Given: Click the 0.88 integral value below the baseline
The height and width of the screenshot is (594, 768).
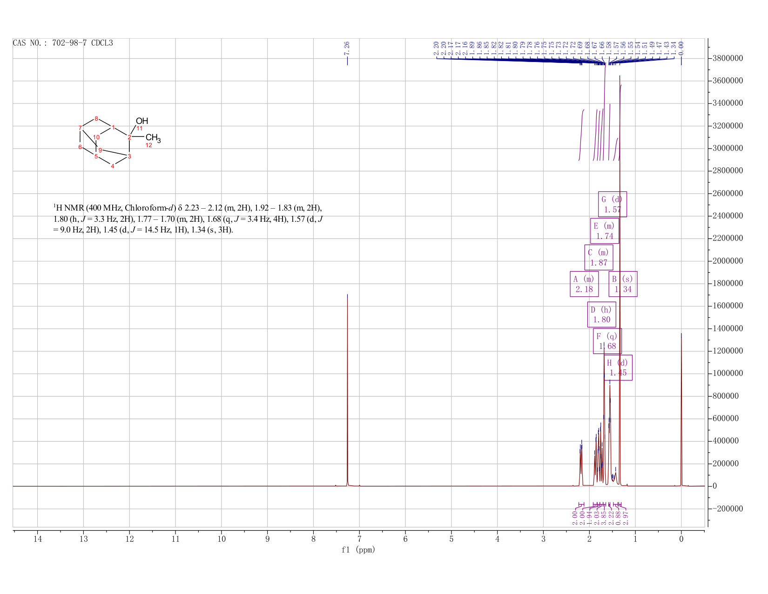Looking at the screenshot, I should point(619,517).
